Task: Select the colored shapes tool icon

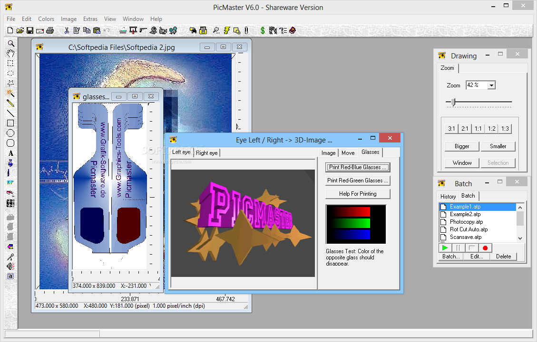Action: (x=10, y=247)
